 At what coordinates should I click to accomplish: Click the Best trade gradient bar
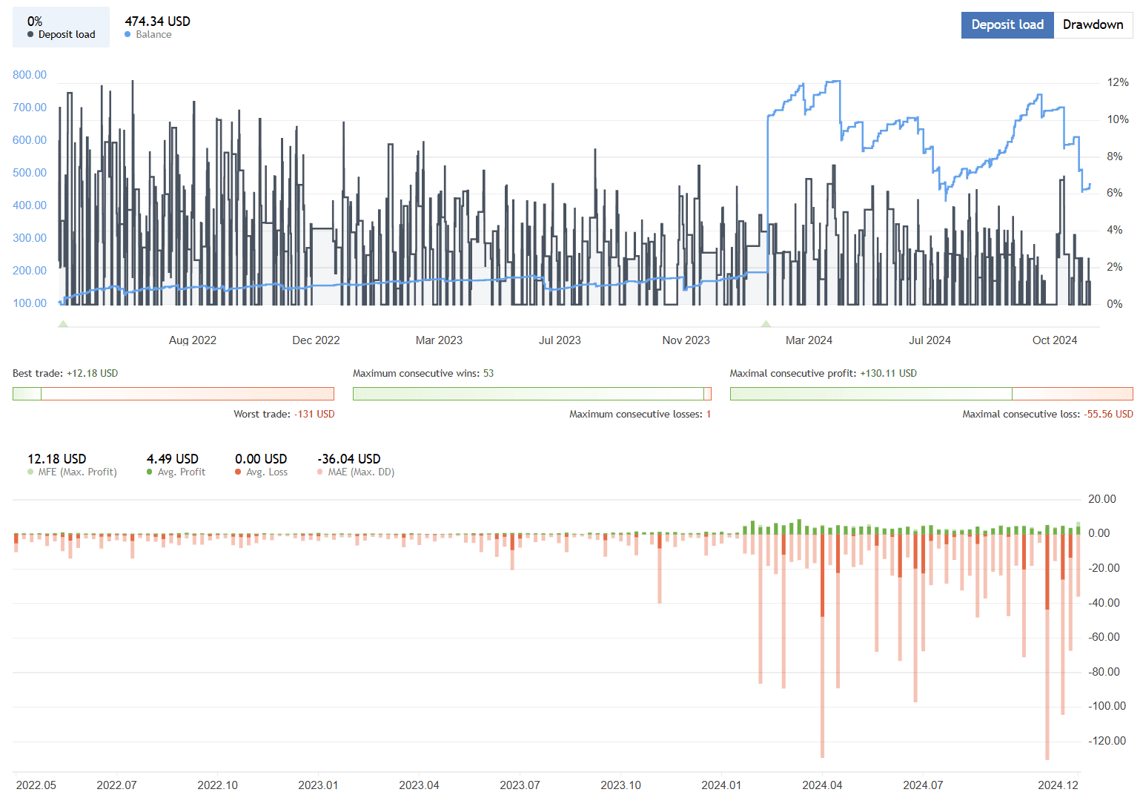click(x=173, y=393)
